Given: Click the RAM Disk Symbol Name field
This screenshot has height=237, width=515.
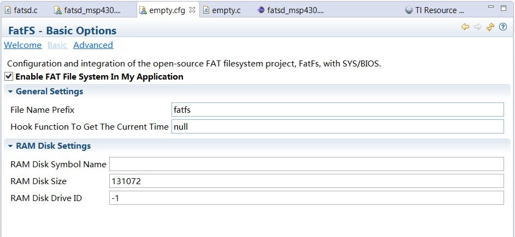Looking at the screenshot, I should tap(306, 164).
